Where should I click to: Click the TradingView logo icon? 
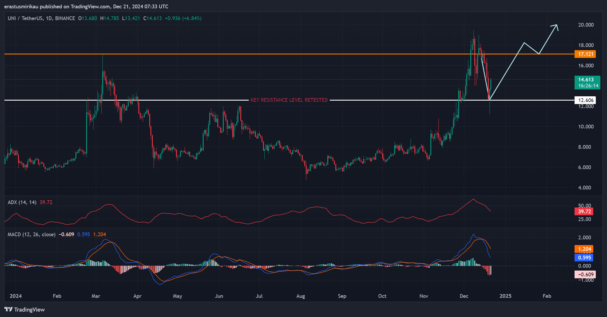[x=8, y=309]
